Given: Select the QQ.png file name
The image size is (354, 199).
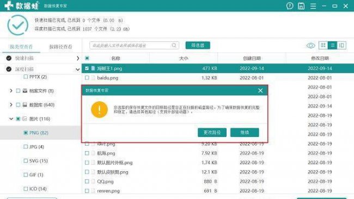Looking at the screenshot, I should 105,182.
